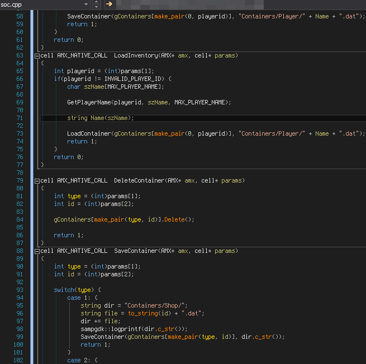Click 'dir += file;' on line 97
Screen dimensions: 366x364
101,321
